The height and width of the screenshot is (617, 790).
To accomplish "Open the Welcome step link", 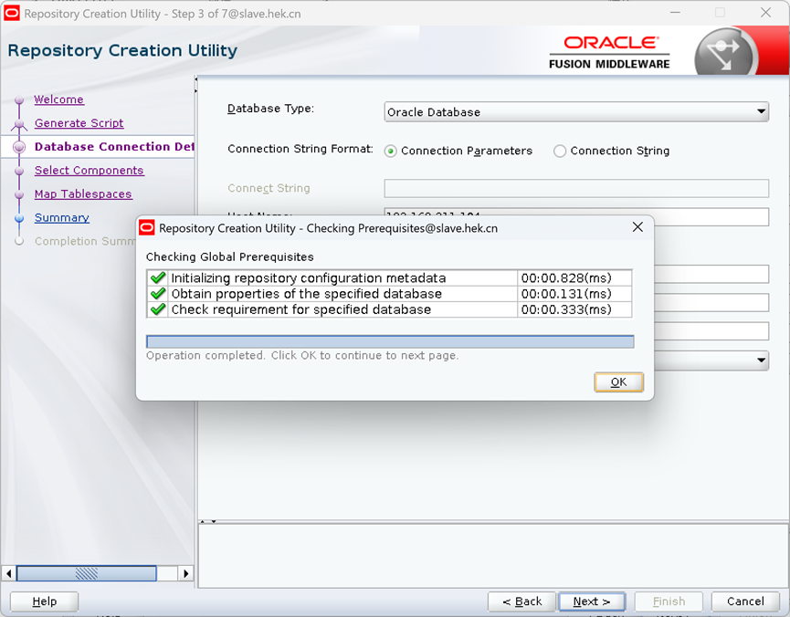I will [59, 99].
